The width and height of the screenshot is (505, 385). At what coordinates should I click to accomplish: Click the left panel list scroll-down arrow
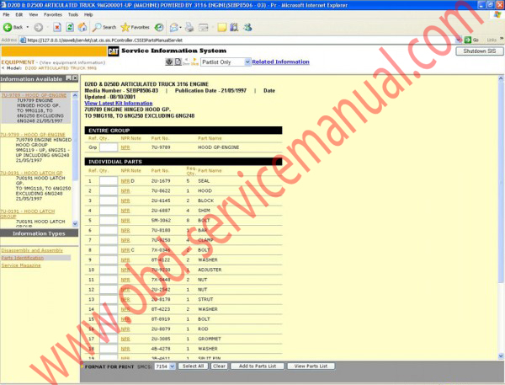75,223
